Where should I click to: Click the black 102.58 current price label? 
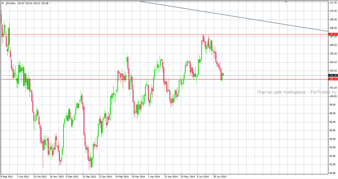point(333,76)
